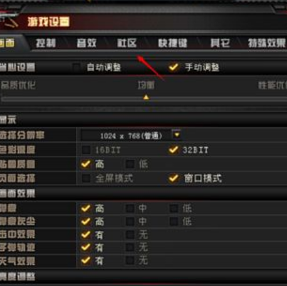Toggle the 手动调整 checkbox
The width and height of the screenshot is (287, 286).
click(174, 67)
